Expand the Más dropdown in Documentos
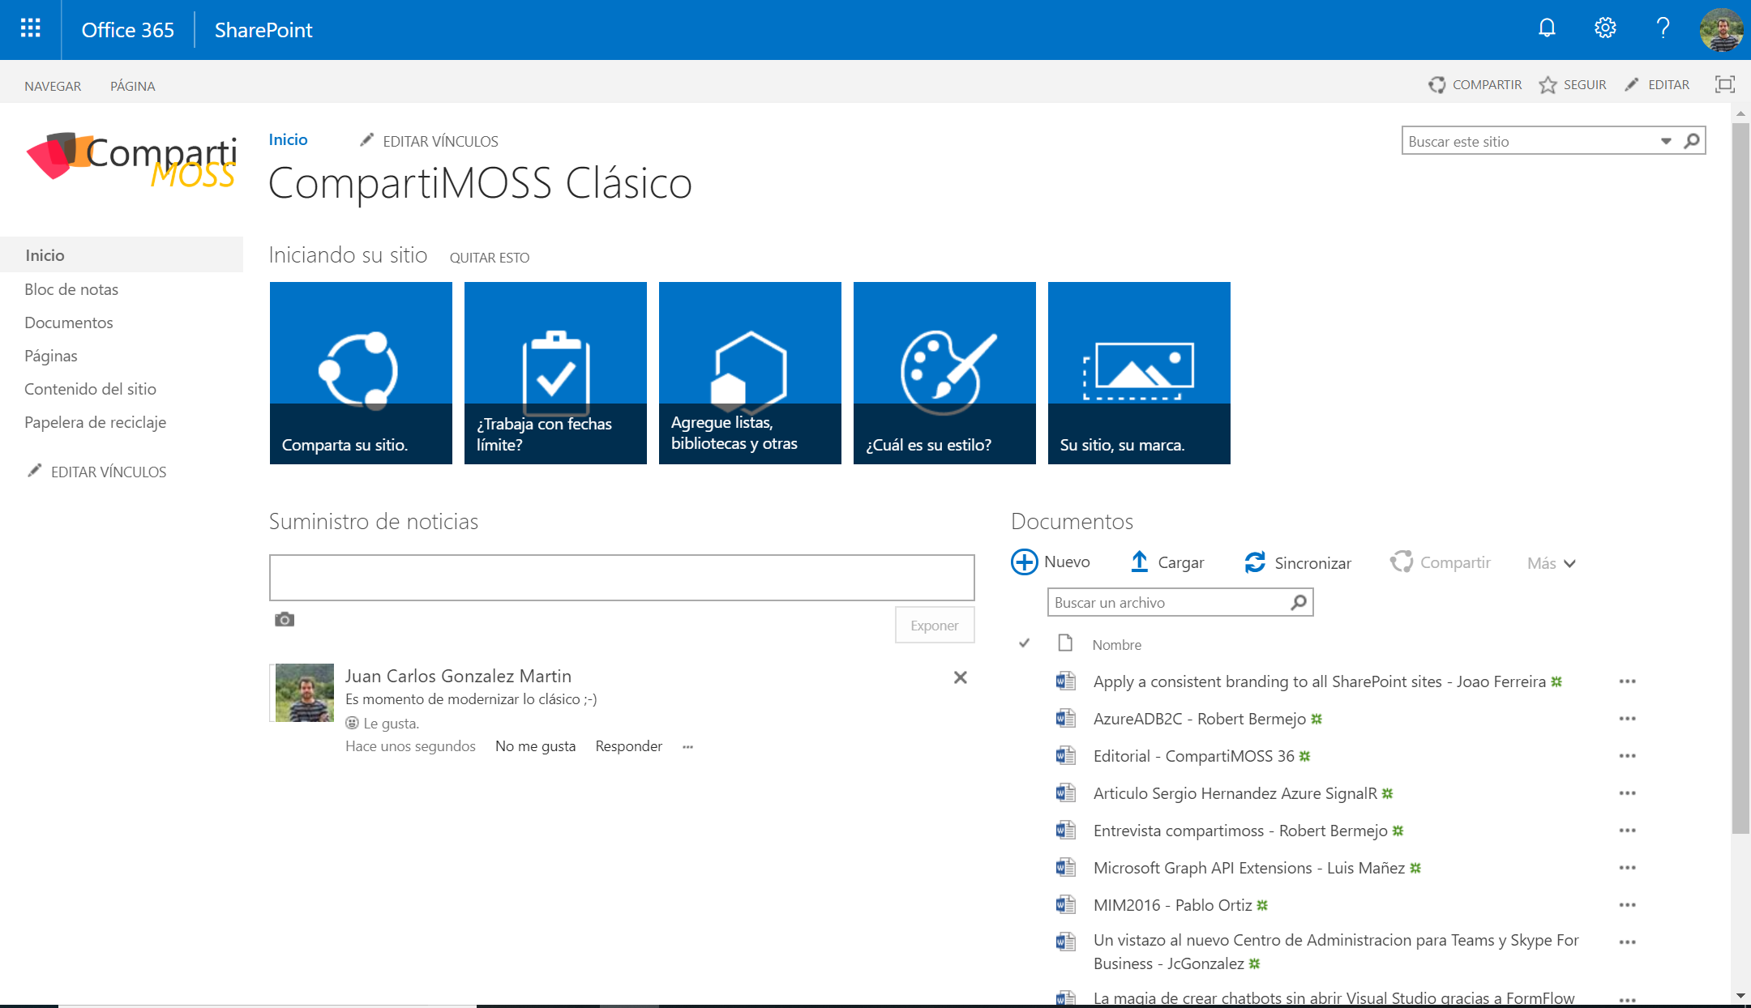The image size is (1751, 1008). (1549, 562)
